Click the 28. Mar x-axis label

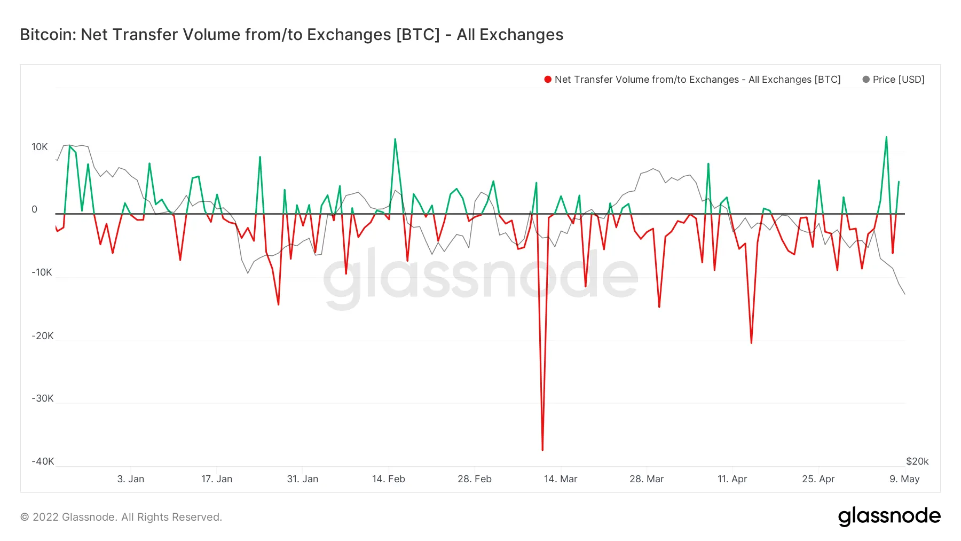pyautogui.click(x=647, y=479)
